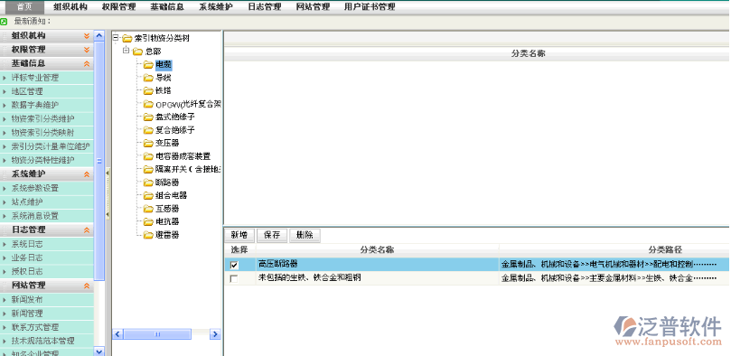Click the folder icon next to 断路器
This screenshot has height=356, width=731.
(x=148, y=183)
